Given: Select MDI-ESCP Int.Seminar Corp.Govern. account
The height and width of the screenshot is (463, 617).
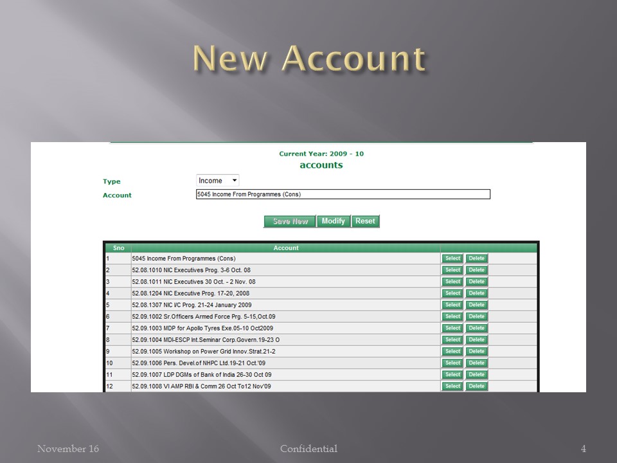Looking at the screenshot, I should 452,339.
